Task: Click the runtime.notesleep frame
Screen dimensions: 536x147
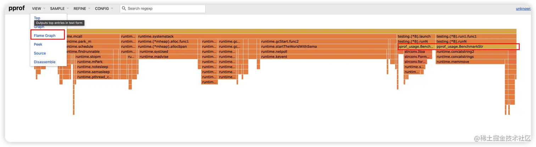Action: click(x=95, y=67)
